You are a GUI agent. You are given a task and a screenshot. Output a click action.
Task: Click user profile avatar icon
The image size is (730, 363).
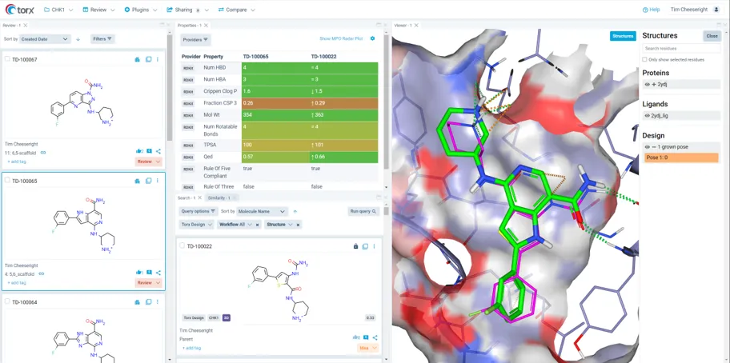[x=716, y=10]
